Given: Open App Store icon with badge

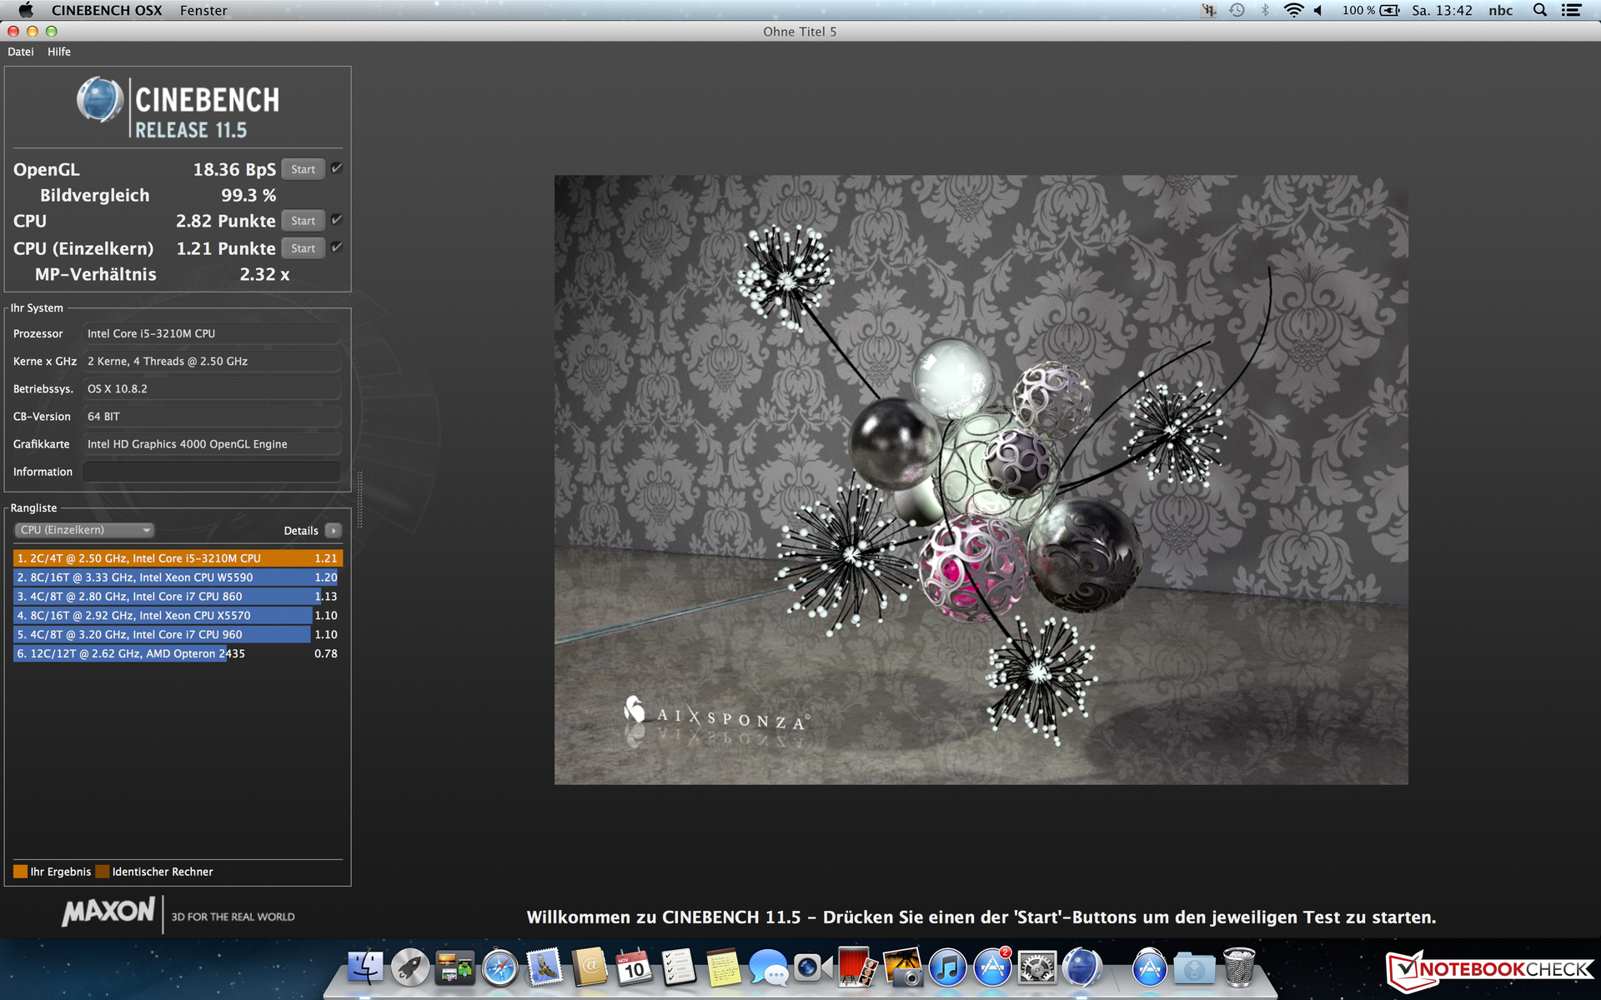Looking at the screenshot, I should click(992, 968).
